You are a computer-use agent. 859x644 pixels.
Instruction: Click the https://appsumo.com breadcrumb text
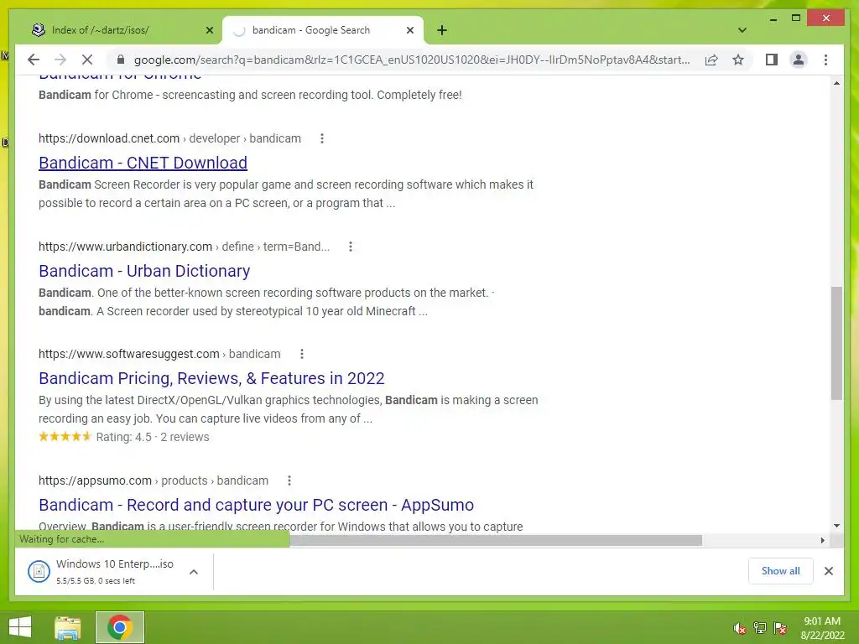click(95, 480)
